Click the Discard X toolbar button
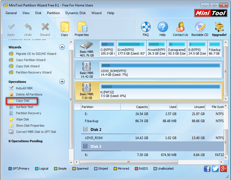Image resolution: width=231 pixels, height=180 pixels. (x=45, y=30)
